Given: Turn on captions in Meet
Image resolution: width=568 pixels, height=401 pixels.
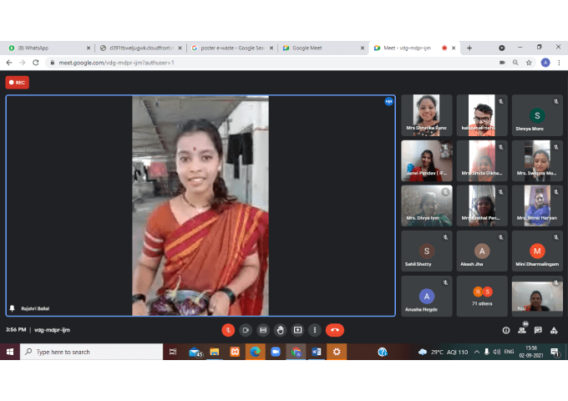Looking at the screenshot, I should click(x=263, y=330).
